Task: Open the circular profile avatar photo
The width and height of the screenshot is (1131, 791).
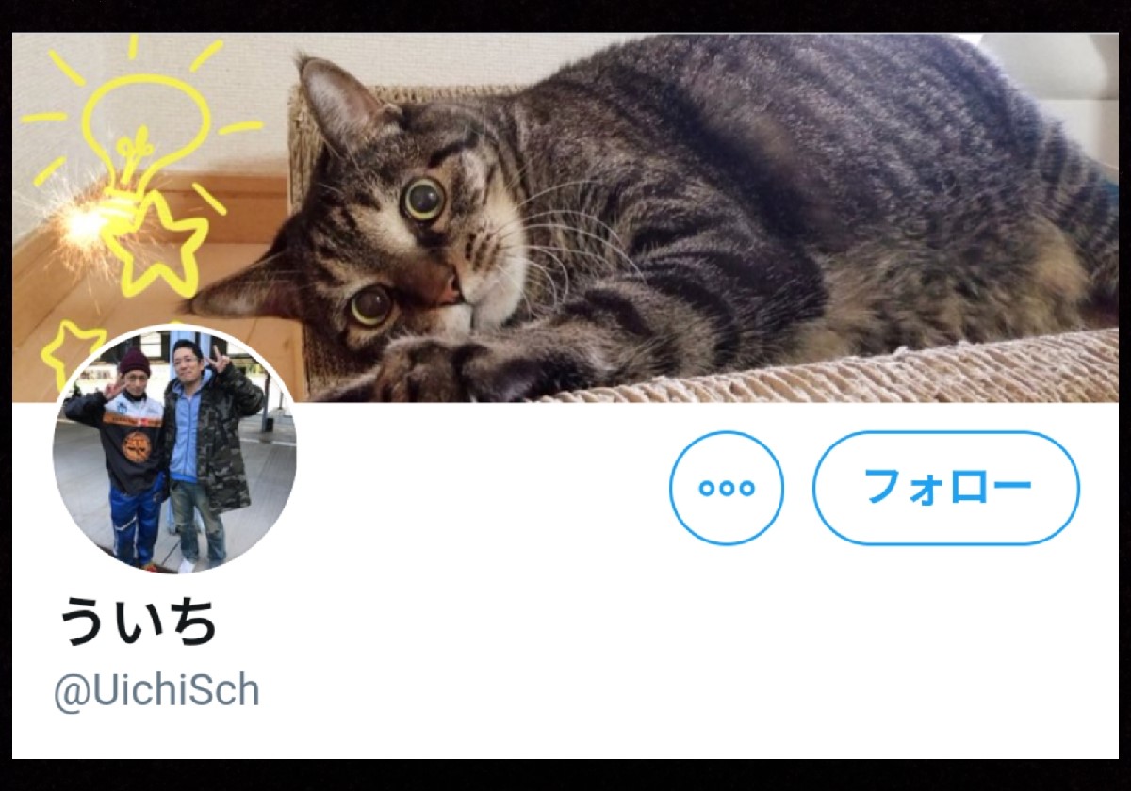Action: pyautogui.click(x=174, y=450)
